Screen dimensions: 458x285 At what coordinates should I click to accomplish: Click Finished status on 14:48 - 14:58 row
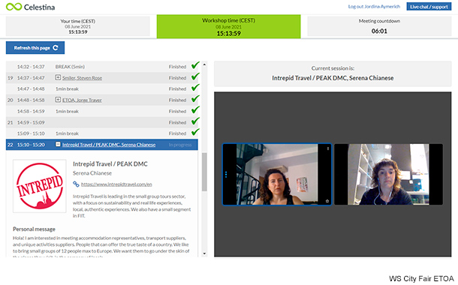(x=177, y=100)
